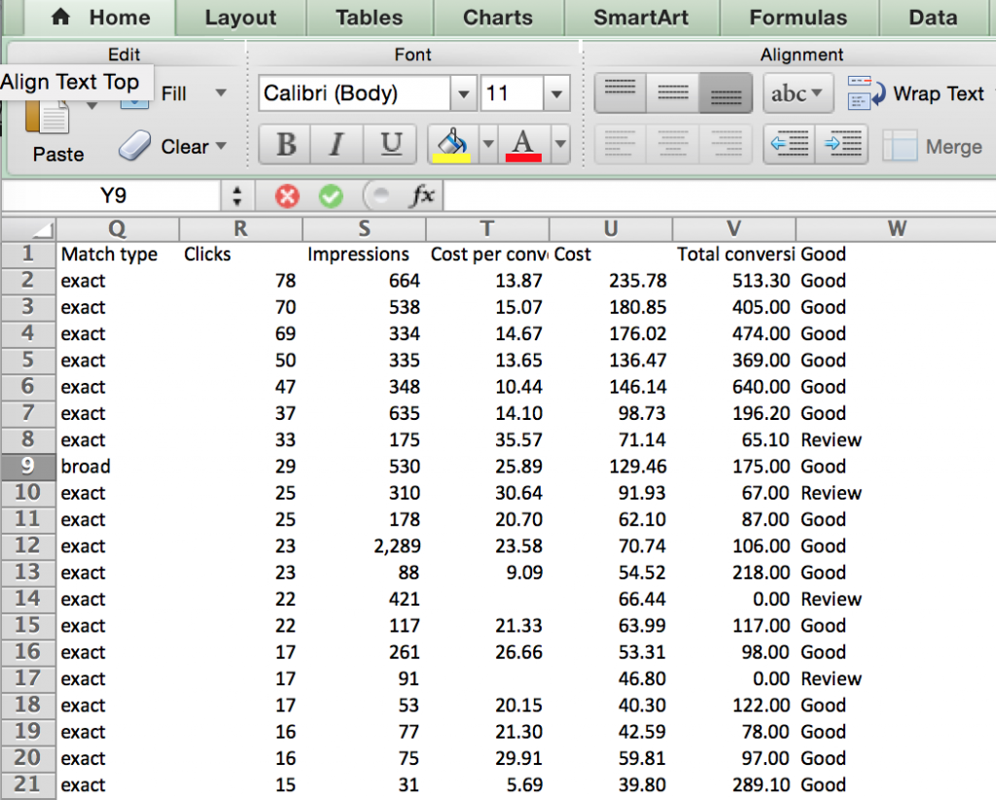Apply red font color
This screenshot has width=996, height=800.
coord(523,146)
